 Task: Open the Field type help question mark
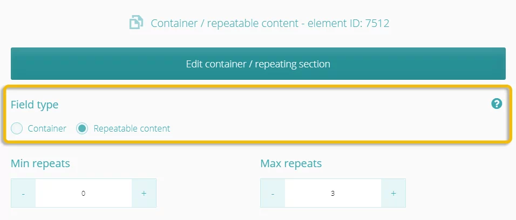[497, 104]
